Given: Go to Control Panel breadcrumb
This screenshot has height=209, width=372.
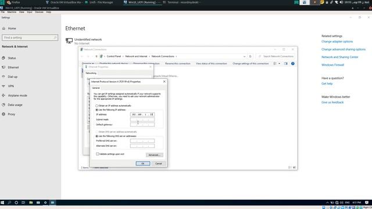Looking at the screenshot, I should 114,56.
